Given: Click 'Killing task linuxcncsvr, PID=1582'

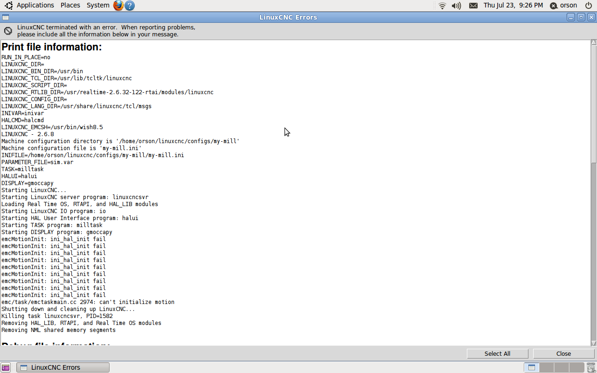Looking at the screenshot, I should [x=57, y=316].
